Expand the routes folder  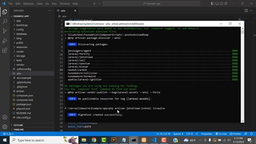click(20, 52)
